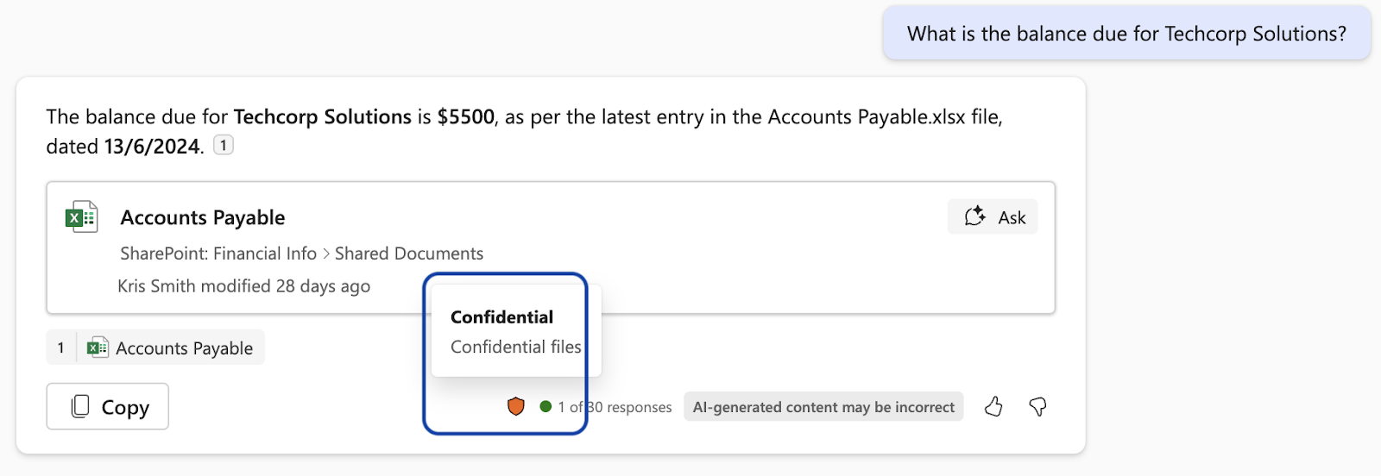Open the Shared Documents breadcrumb link
The height and width of the screenshot is (476, 1381).
coord(409,254)
